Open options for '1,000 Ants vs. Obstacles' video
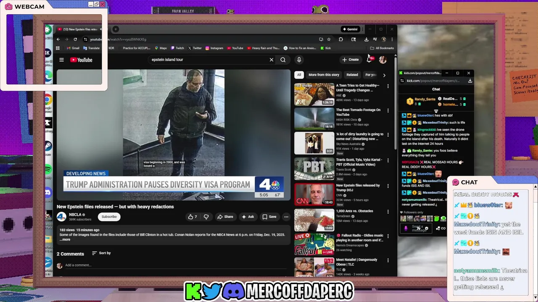The height and width of the screenshot is (302, 538). [x=388, y=211]
